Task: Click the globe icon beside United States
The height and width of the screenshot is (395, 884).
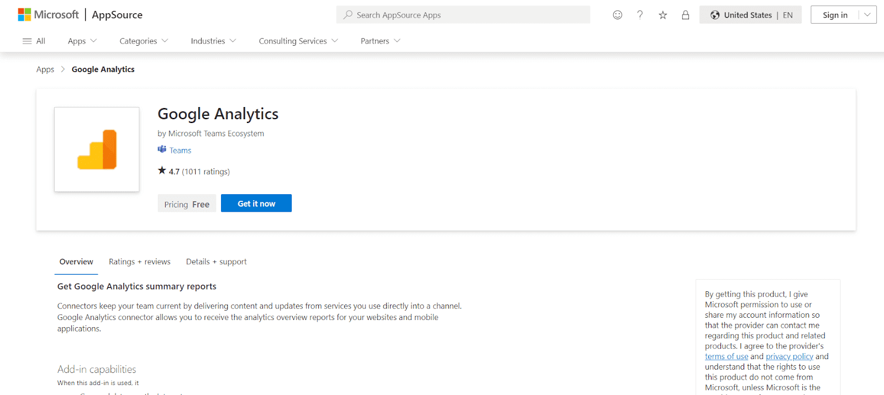Action: [x=715, y=15]
